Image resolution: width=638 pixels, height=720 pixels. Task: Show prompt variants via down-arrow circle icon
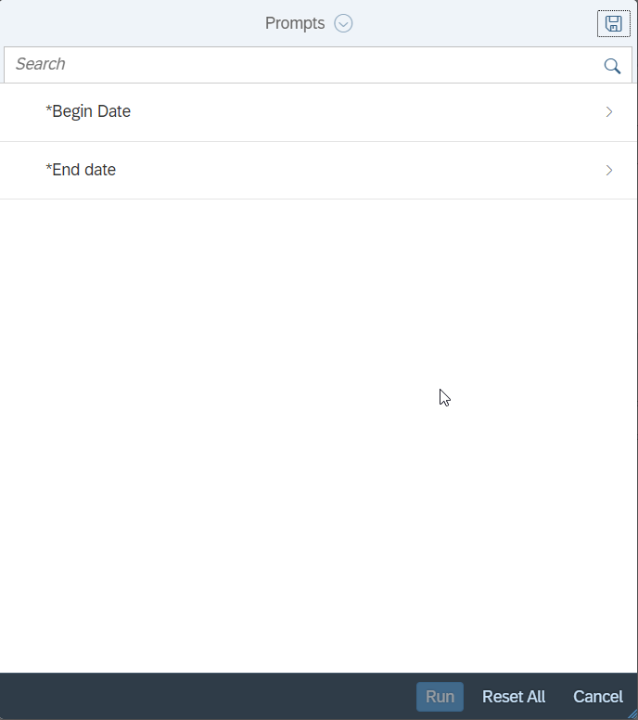(x=343, y=23)
